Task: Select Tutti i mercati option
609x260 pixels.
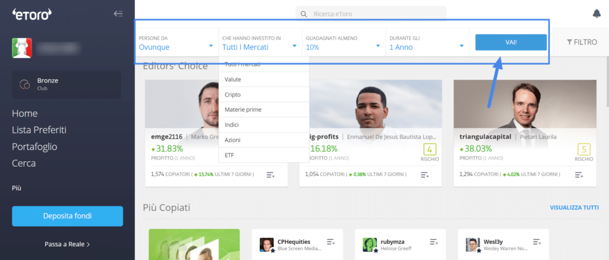Action: pos(264,65)
